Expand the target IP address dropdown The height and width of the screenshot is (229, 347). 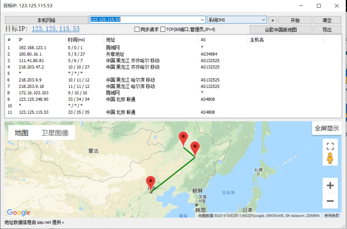coord(202,20)
